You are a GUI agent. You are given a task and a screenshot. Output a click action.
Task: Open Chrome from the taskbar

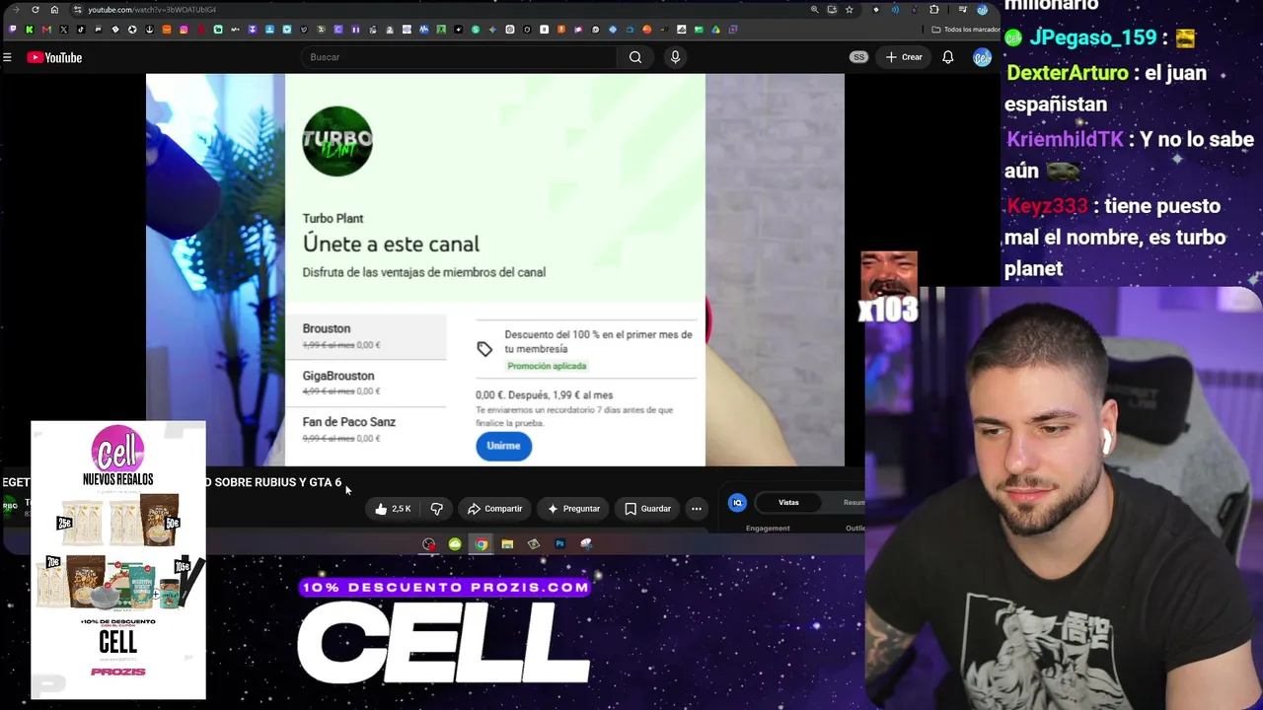coord(481,544)
